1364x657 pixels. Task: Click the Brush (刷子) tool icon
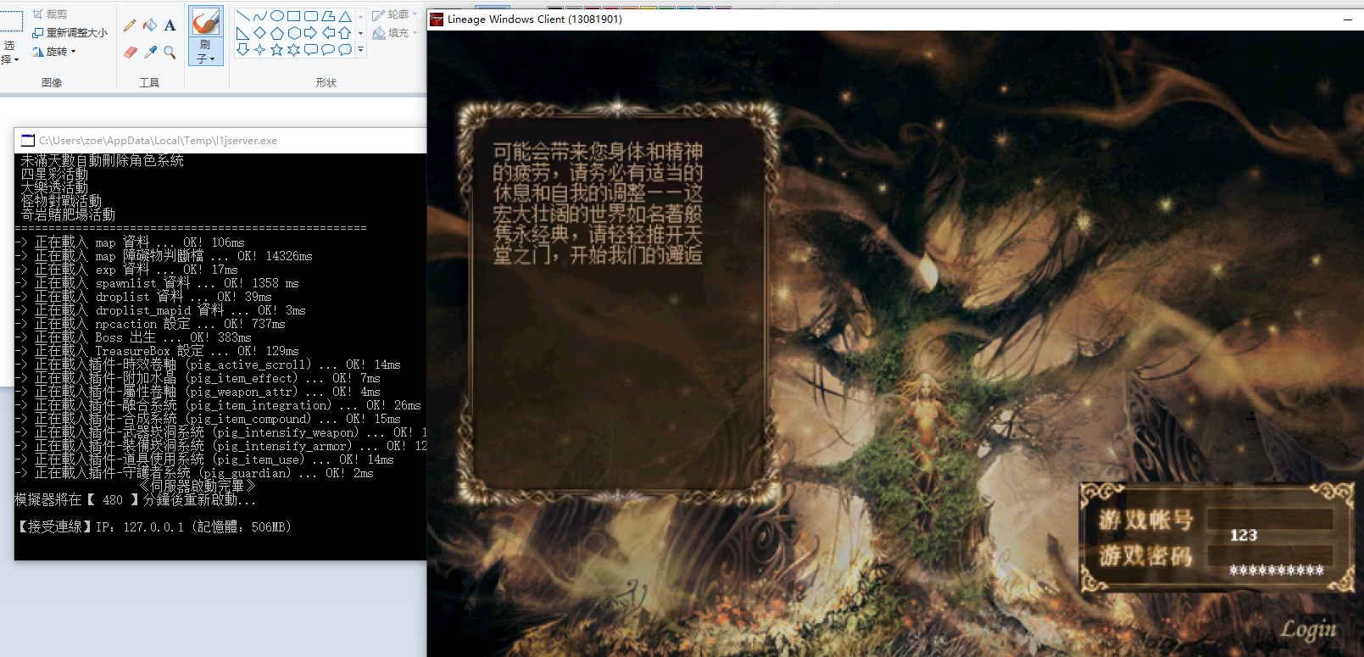(x=205, y=22)
